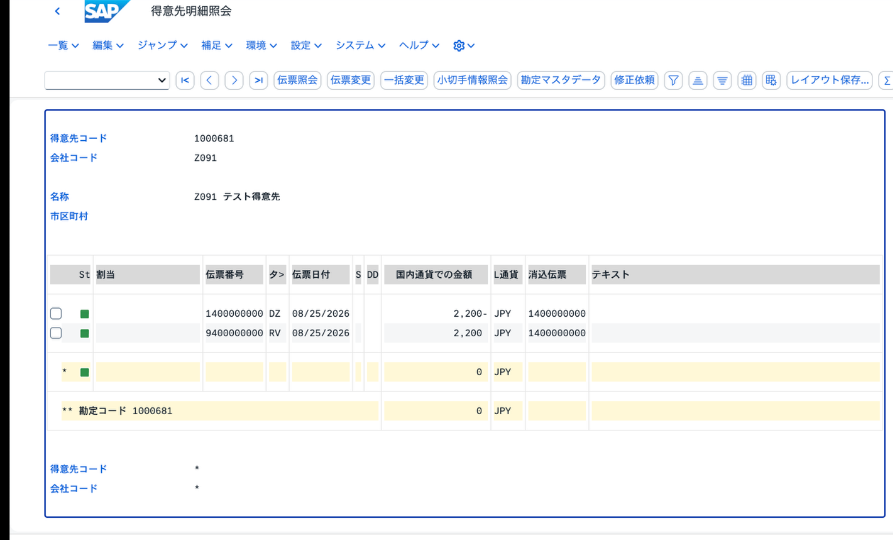Open select layout icon with gear
Viewport: 893px width, 540px height.
(x=771, y=80)
